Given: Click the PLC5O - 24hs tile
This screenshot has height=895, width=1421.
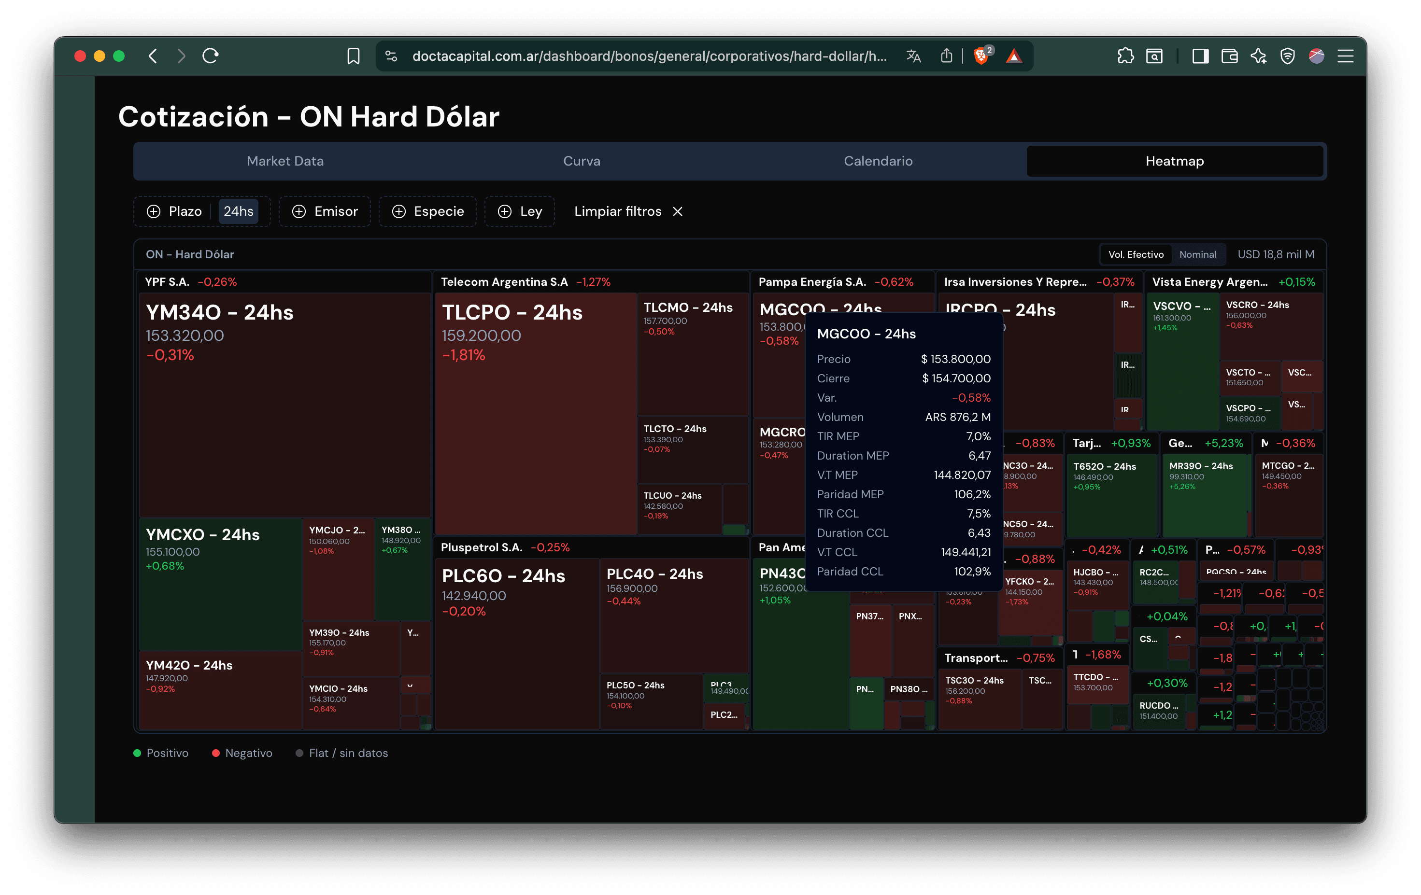Looking at the screenshot, I should (x=652, y=701).
